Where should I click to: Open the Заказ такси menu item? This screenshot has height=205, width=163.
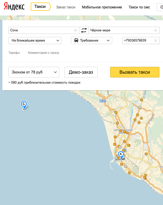point(66,7)
